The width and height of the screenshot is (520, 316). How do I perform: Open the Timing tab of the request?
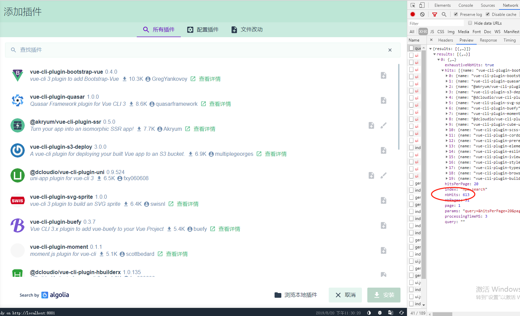click(x=510, y=40)
